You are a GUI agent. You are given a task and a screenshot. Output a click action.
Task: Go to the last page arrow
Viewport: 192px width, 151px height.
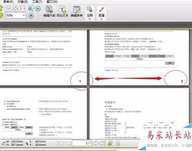click(103, 143)
